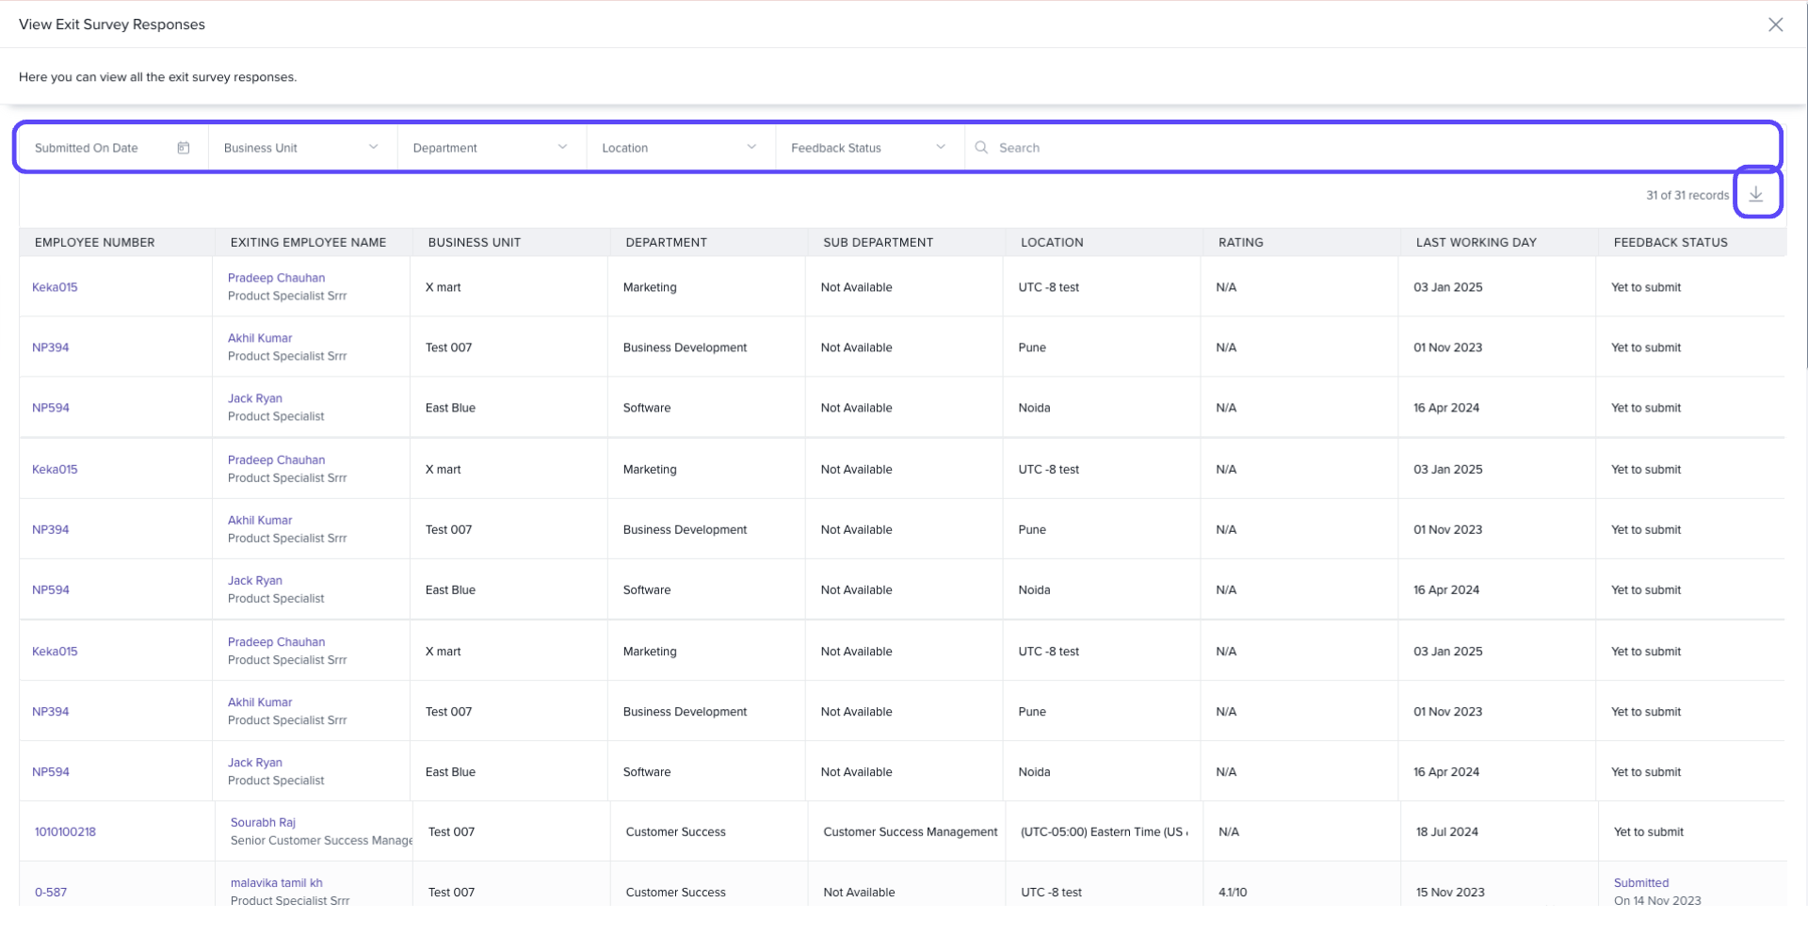
Task: Click the download records icon
Action: (x=1756, y=194)
